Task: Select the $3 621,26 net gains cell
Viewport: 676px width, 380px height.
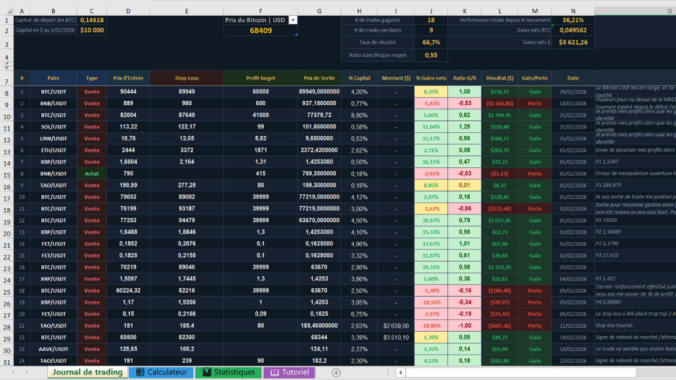Action: coord(573,42)
